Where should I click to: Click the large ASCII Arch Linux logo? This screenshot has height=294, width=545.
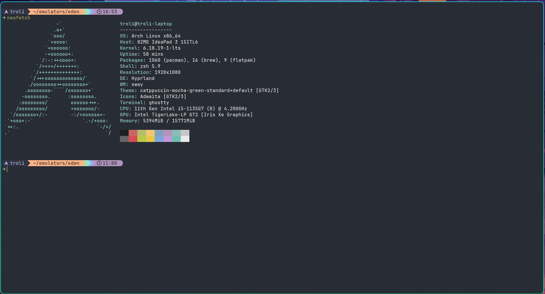tap(58, 78)
